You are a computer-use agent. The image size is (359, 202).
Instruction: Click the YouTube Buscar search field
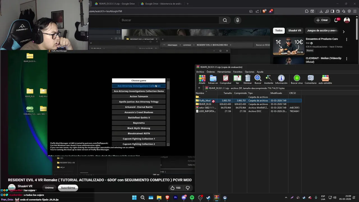click(169, 20)
